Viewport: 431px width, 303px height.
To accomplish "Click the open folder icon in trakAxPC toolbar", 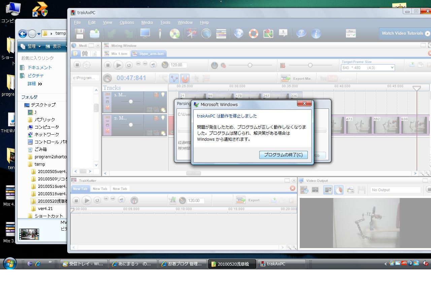I will (x=95, y=33).
